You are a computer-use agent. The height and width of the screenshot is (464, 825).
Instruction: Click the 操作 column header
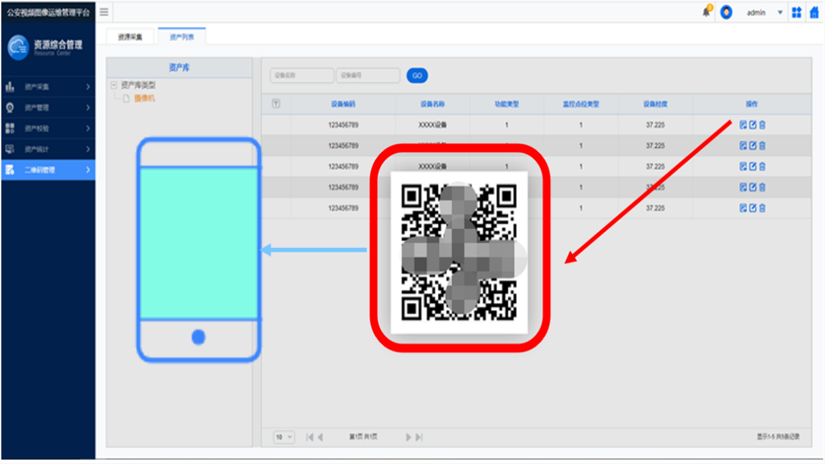[752, 104]
